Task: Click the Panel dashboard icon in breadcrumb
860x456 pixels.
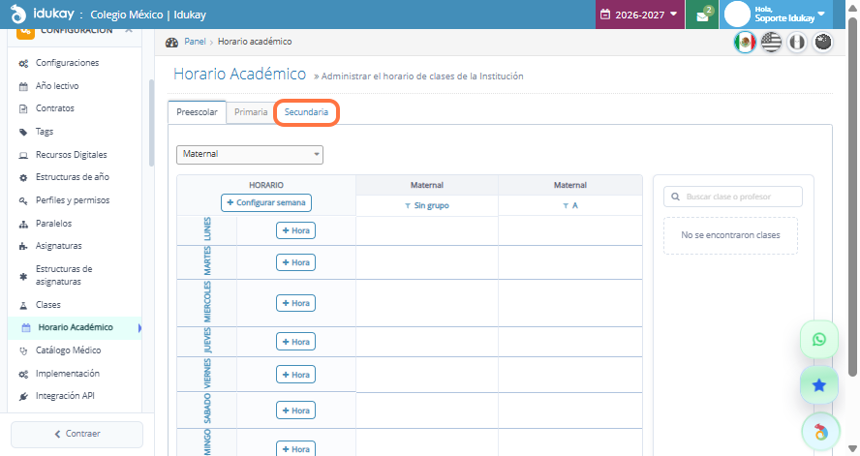Action: pyautogui.click(x=171, y=43)
